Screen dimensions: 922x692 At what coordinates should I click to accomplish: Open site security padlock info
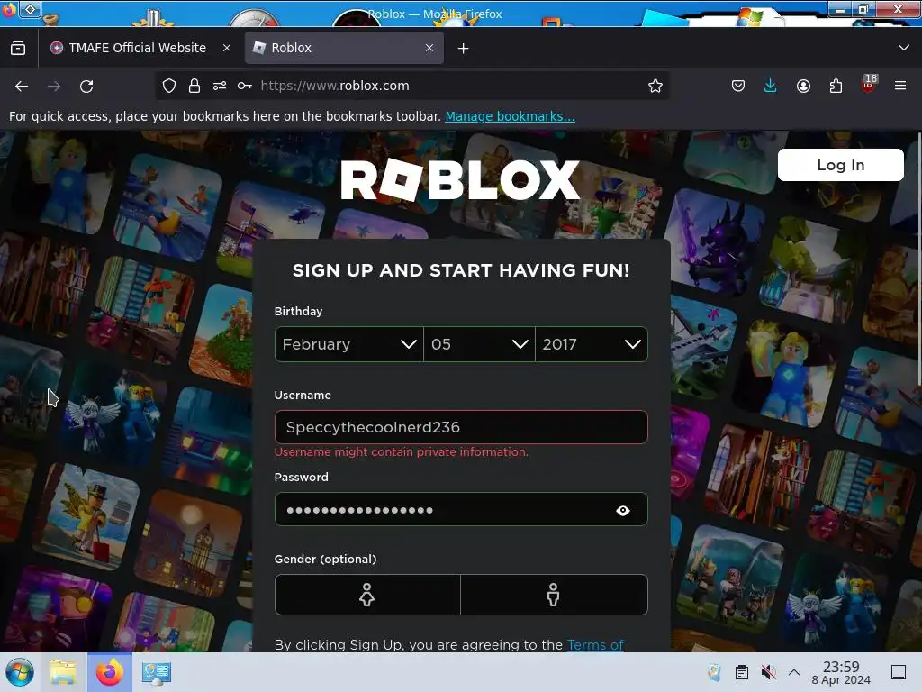[x=194, y=86]
